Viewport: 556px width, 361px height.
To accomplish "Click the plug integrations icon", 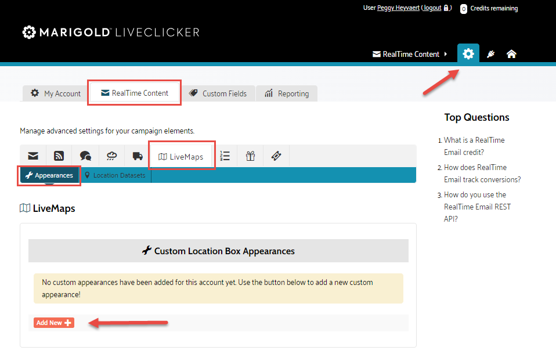I will [490, 54].
